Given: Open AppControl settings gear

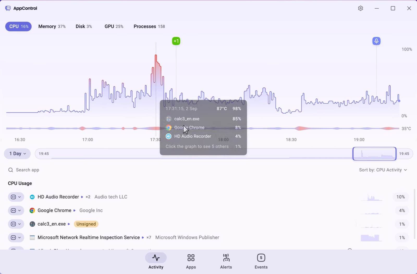Looking at the screenshot, I should pyautogui.click(x=361, y=8).
